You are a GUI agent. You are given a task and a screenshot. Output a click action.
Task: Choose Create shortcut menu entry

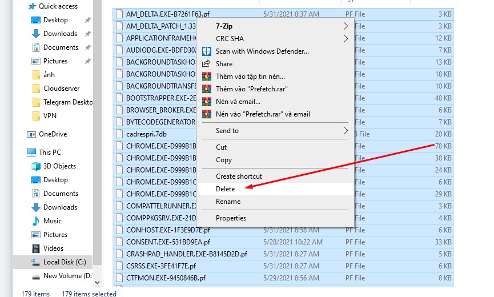point(239,176)
